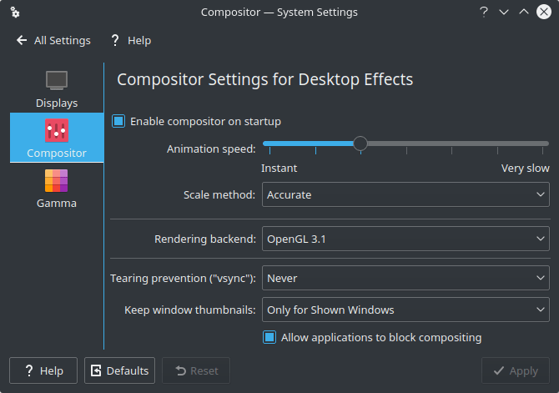The height and width of the screenshot is (393, 559).
Task: Click the 'Keep window thumbnails:' label
Action: point(190,310)
